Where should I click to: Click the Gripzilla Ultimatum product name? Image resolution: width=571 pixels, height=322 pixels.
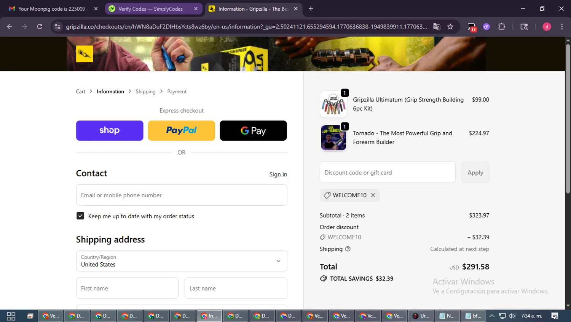pyautogui.click(x=408, y=104)
